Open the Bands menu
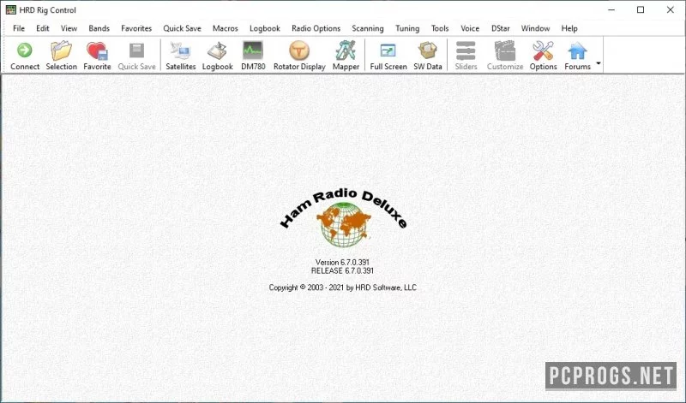 click(99, 28)
